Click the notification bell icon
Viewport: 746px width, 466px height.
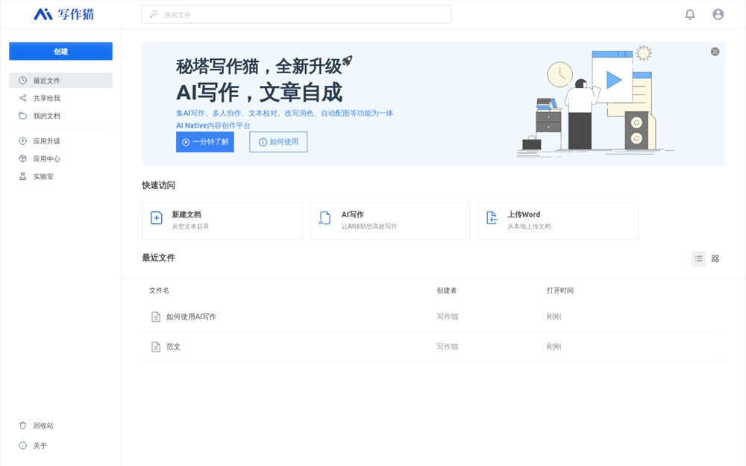pyautogui.click(x=690, y=14)
